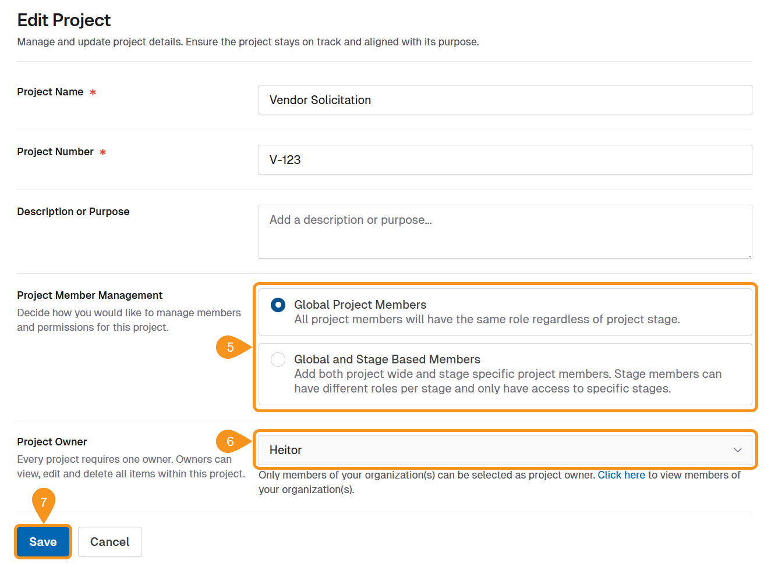The width and height of the screenshot is (764, 564).
Task: Expand the owner list using the chevron arrow
Action: 737,450
